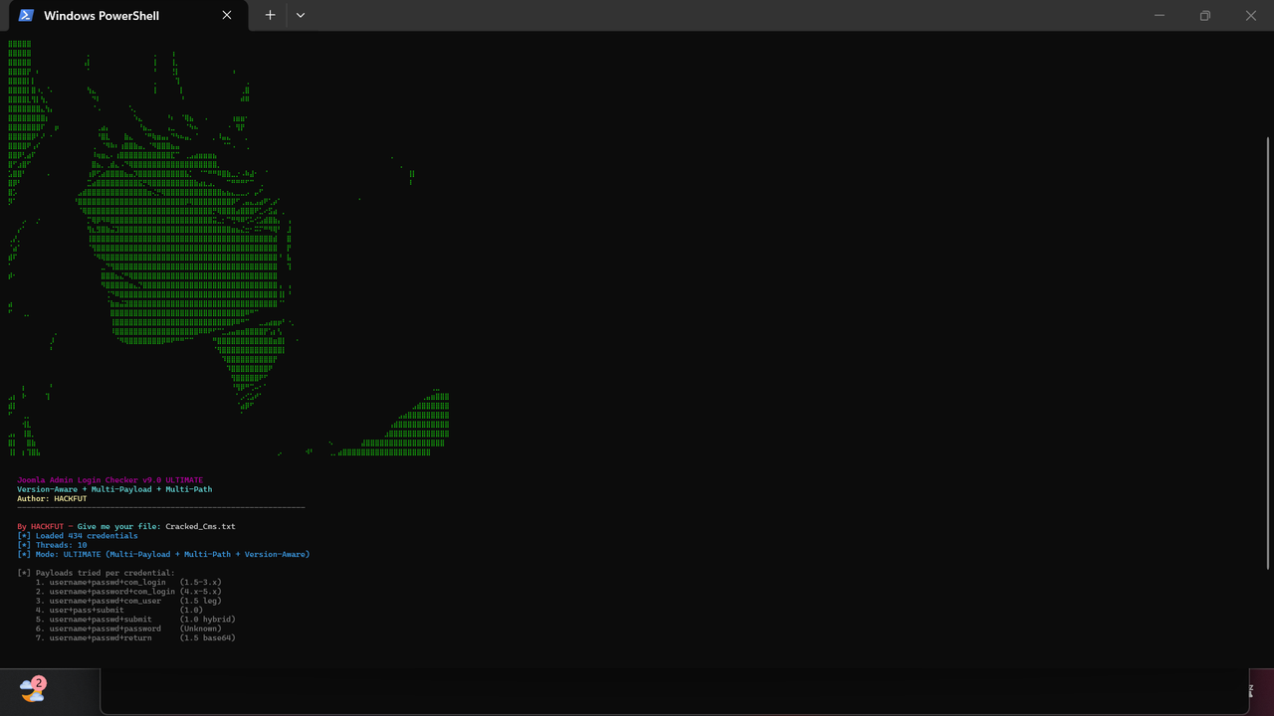1274x716 pixels.
Task: Click payload line 3 "username+passwd+com_user"
Action: (128, 601)
